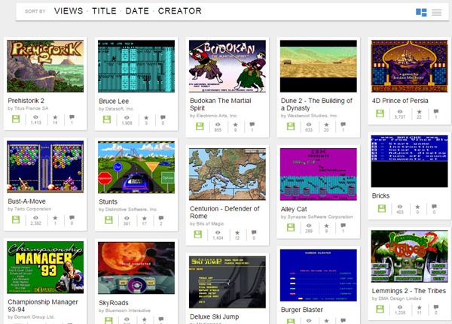This screenshot has width=452, height=324.
Task: Open the Lemmings 2 Tribes thumbnail
Action: coord(410,256)
